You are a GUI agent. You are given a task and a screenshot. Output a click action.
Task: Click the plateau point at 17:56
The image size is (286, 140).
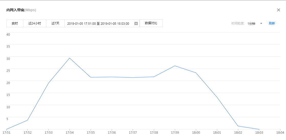tap(112, 77)
